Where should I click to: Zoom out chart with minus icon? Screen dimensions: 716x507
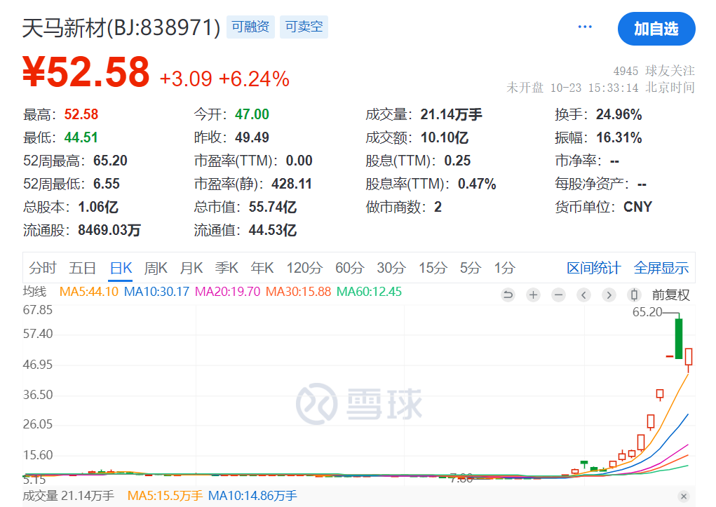[x=558, y=295]
